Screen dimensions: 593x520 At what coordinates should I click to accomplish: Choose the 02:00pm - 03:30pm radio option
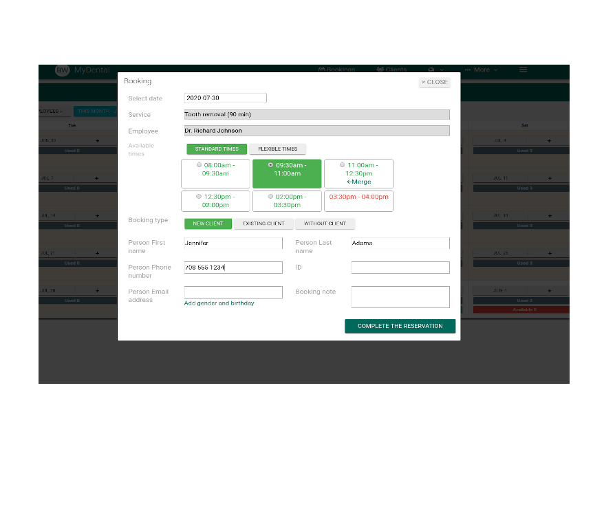[x=270, y=197]
